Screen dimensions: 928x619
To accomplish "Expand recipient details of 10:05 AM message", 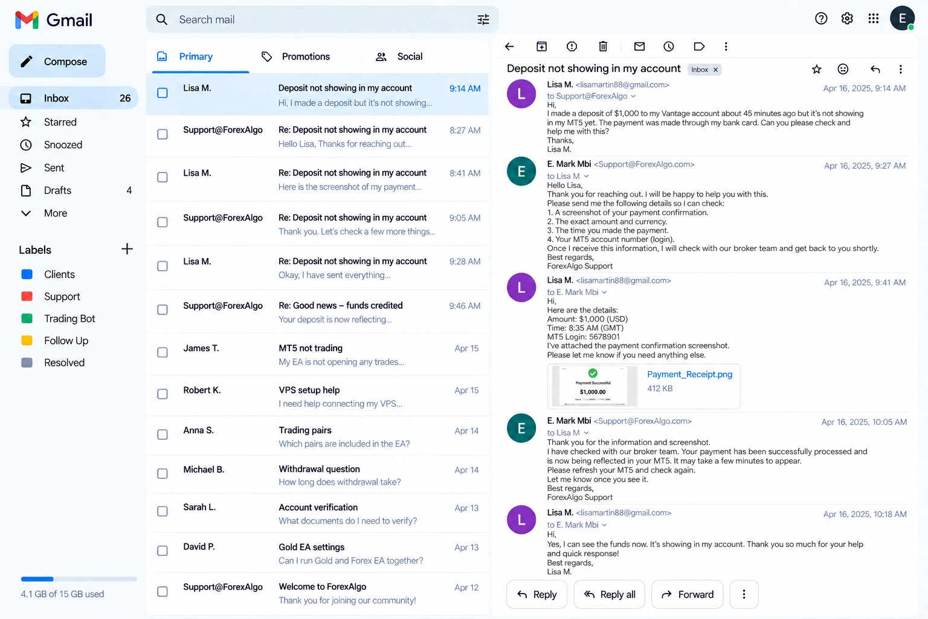I will 586,433.
